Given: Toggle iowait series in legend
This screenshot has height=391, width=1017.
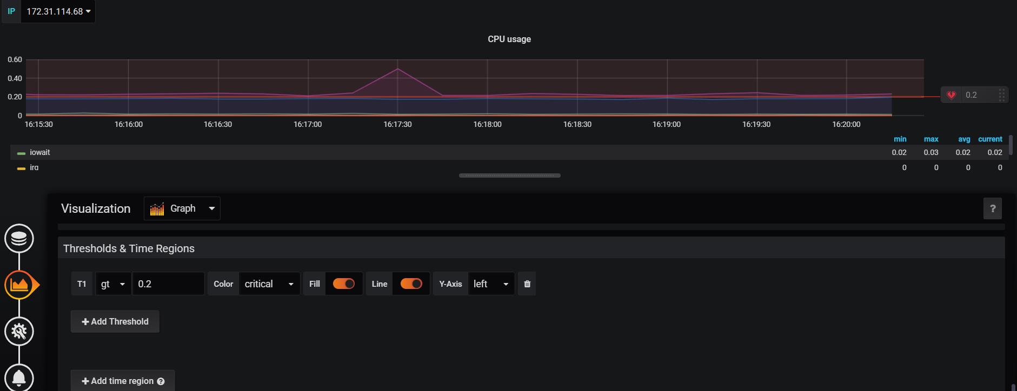Looking at the screenshot, I should point(39,153).
